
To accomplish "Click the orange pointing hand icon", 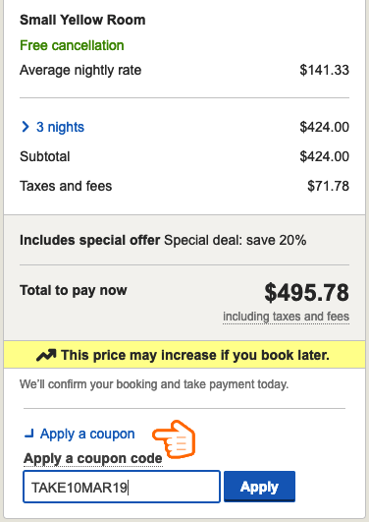I will click(x=174, y=439).
